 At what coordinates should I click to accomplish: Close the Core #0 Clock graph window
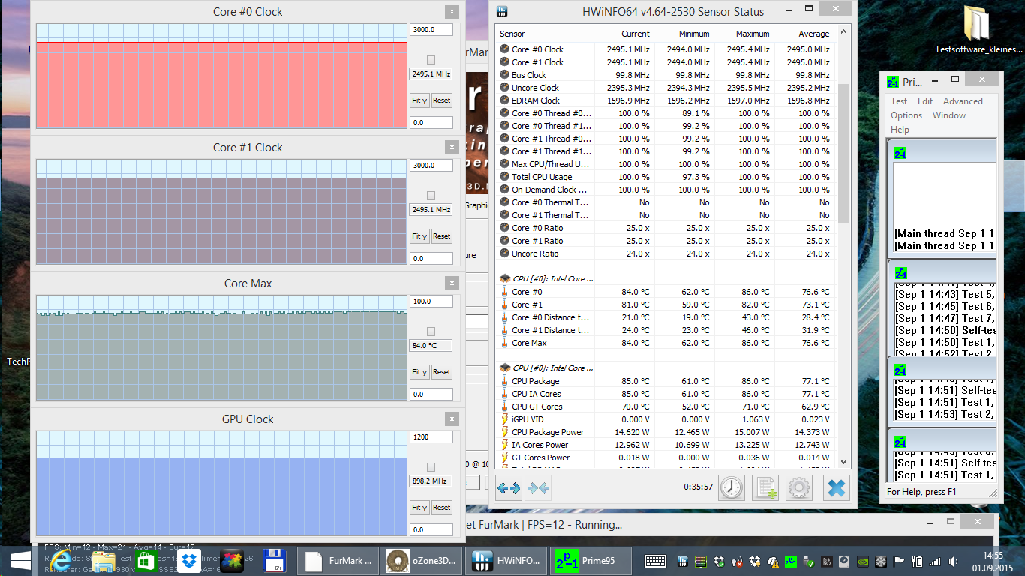pyautogui.click(x=451, y=12)
